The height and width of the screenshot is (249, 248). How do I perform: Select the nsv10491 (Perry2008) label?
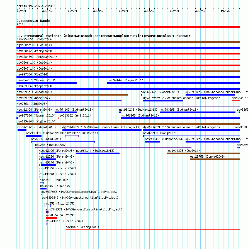click(82, 227)
